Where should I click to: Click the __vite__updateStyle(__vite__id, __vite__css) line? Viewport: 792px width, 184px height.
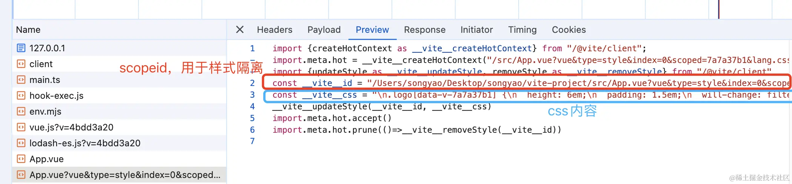click(382, 106)
